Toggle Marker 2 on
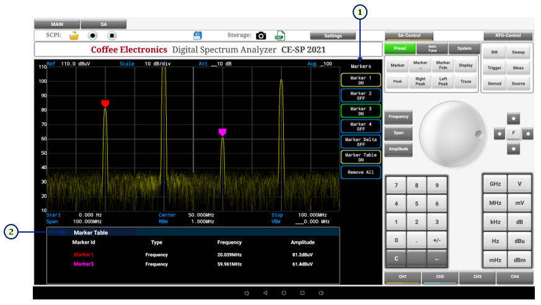This screenshot has height=305, width=541. click(x=361, y=95)
